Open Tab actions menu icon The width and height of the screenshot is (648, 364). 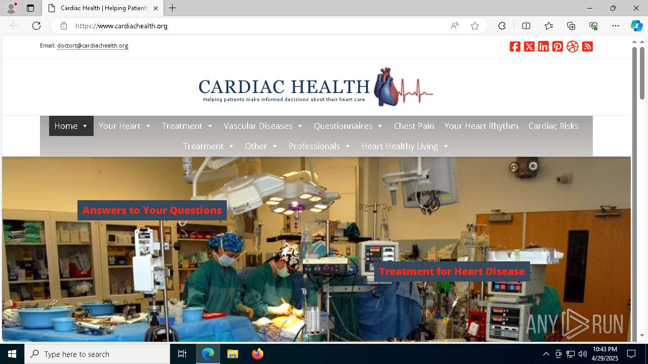pos(30,8)
